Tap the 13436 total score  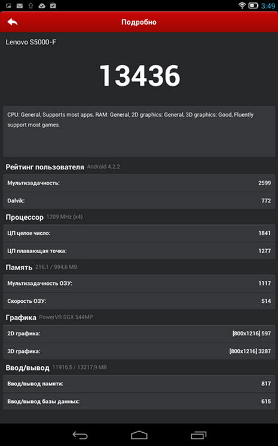click(140, 75)
